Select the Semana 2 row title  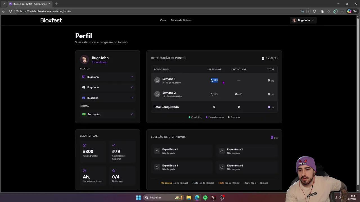pyautogui.click(x=169, y=93)
